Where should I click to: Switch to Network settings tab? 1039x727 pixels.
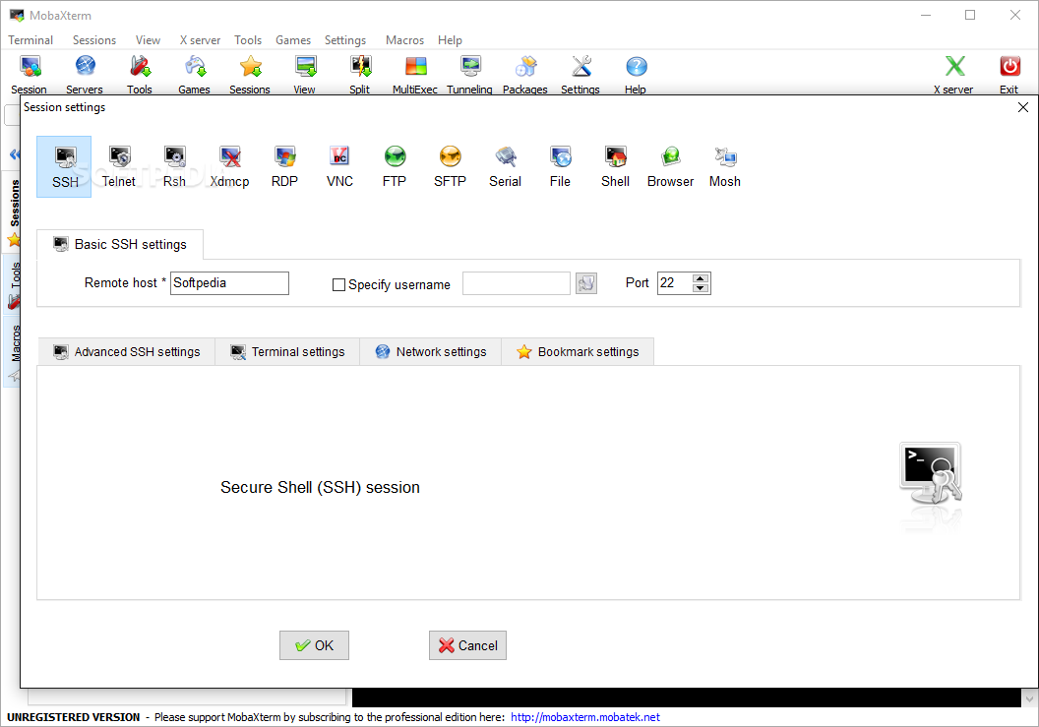point(431,352)
